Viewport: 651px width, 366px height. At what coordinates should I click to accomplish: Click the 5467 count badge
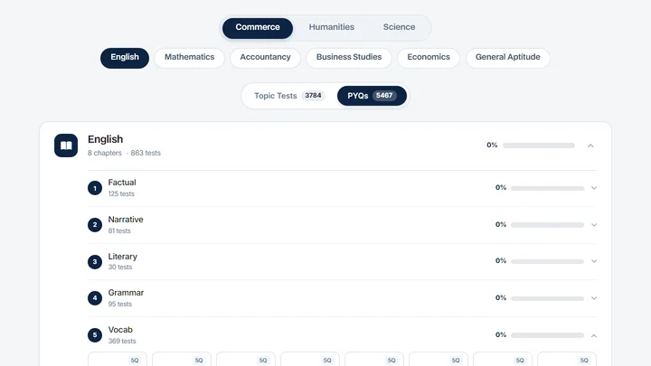point(384,96)
